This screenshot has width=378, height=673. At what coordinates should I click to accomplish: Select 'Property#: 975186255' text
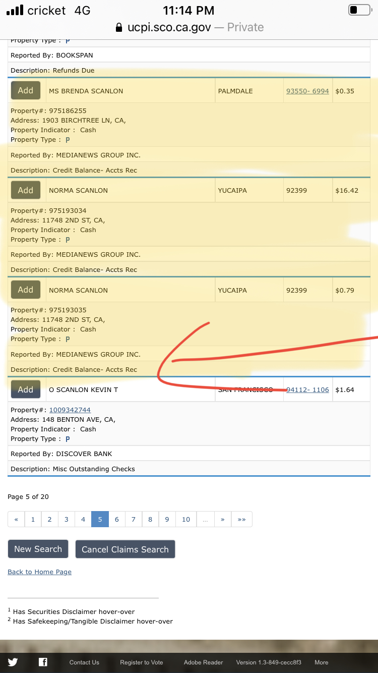point(48,110)
